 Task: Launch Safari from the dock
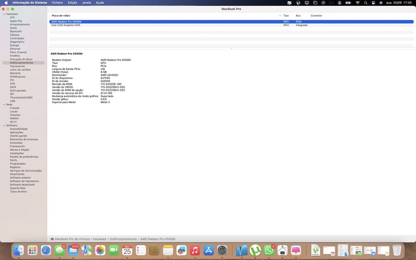(x=46, y=250)
